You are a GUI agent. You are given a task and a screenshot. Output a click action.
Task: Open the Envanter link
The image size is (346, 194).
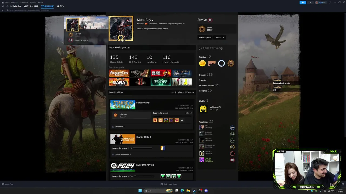click(x=203, y=80)
